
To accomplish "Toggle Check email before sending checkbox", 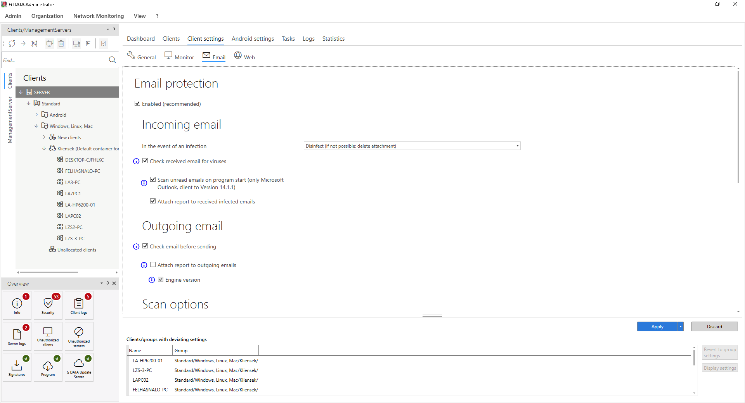I will pos(145,246).
